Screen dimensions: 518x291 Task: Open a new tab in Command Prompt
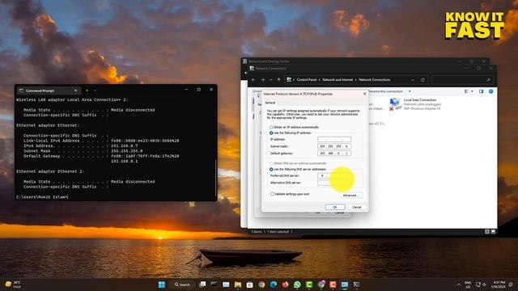point(87,91)
